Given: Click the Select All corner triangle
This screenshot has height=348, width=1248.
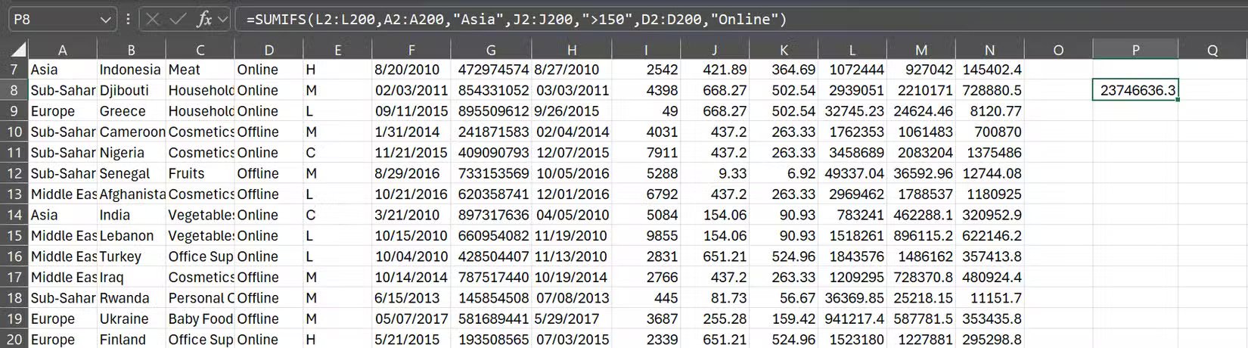Looking at the screenshot, I should (17, 50).
